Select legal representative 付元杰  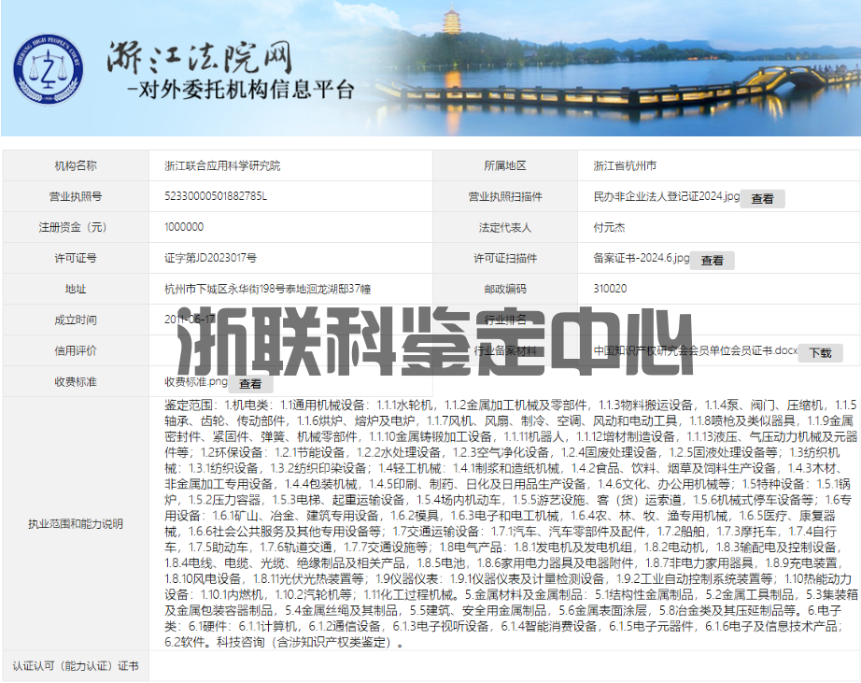pyautogui.click(x=609, y=227)
